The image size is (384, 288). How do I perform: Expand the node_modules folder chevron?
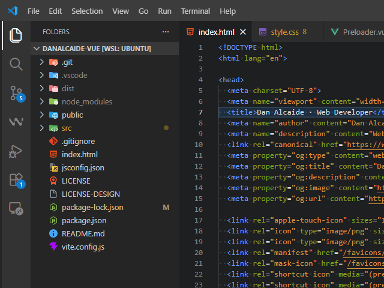pos(42,102)
